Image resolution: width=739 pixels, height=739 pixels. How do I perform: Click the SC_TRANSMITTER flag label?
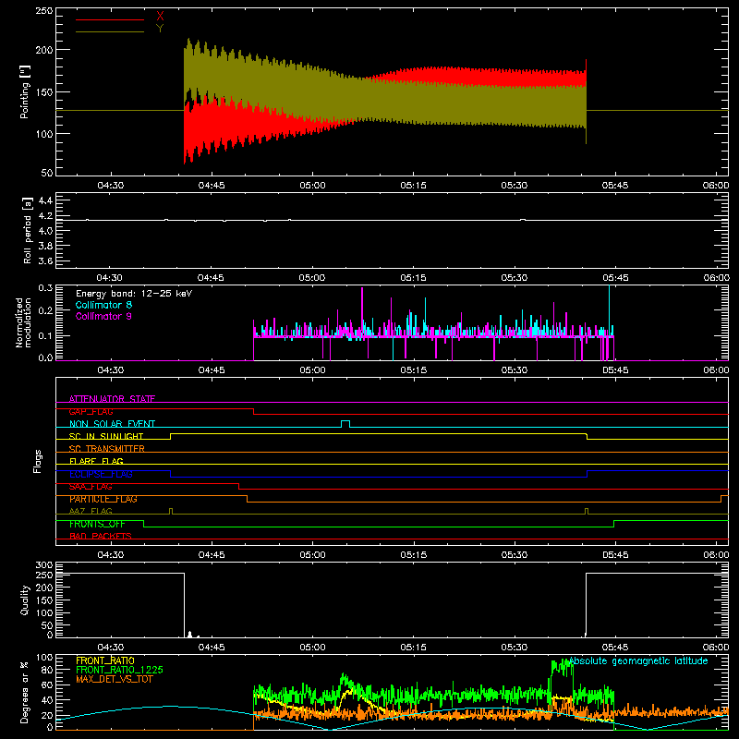(107, 449)
